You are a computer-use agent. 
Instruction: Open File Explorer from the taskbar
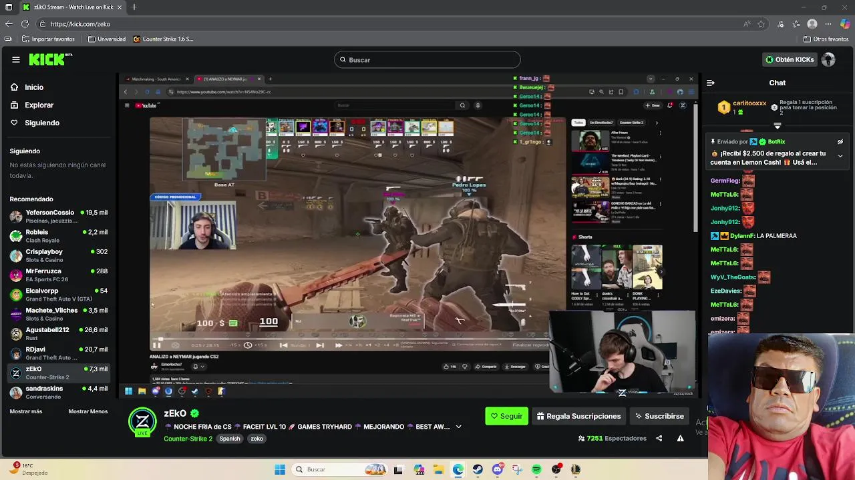tap(438, 469)
